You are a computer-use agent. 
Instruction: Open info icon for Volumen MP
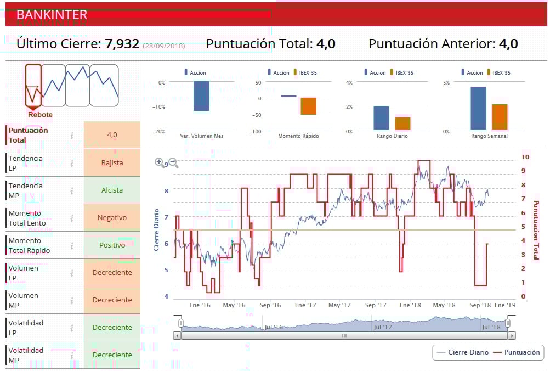click(x=72, y=300)
